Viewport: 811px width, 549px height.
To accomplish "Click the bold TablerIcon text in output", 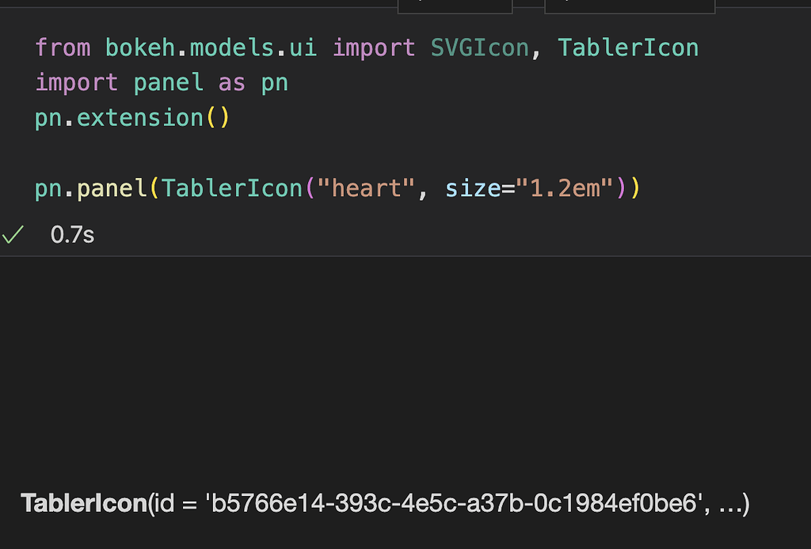I will (x=84, y=503).
